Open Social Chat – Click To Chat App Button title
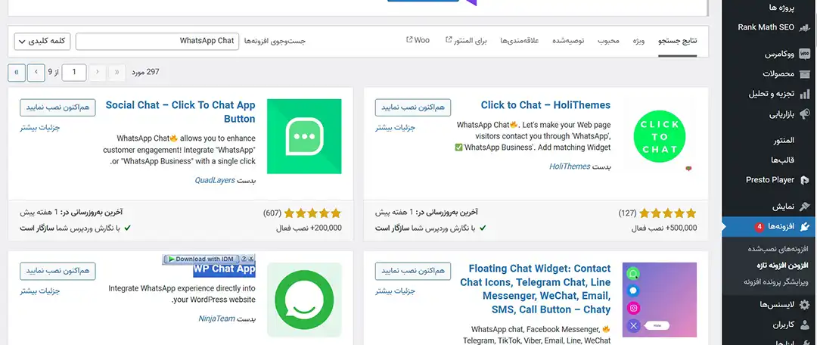817x345 pixels. [x=180, y=112]
